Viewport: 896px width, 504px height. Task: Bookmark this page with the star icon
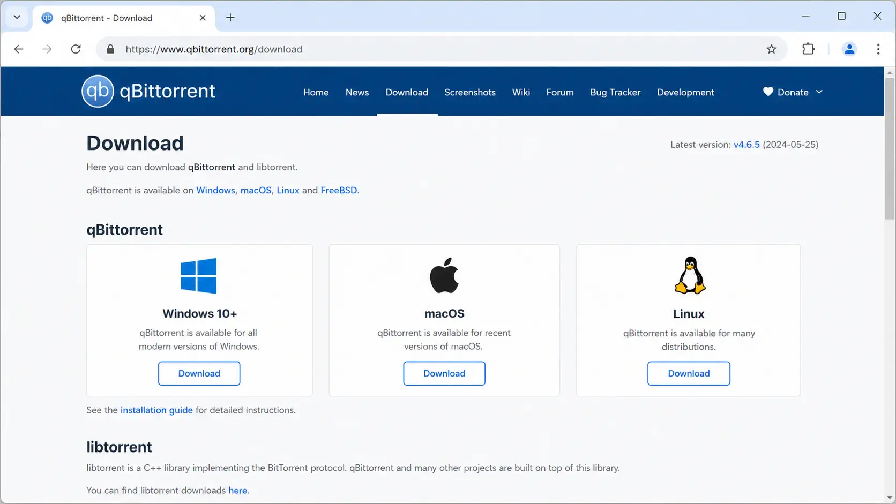pos(771,49)
